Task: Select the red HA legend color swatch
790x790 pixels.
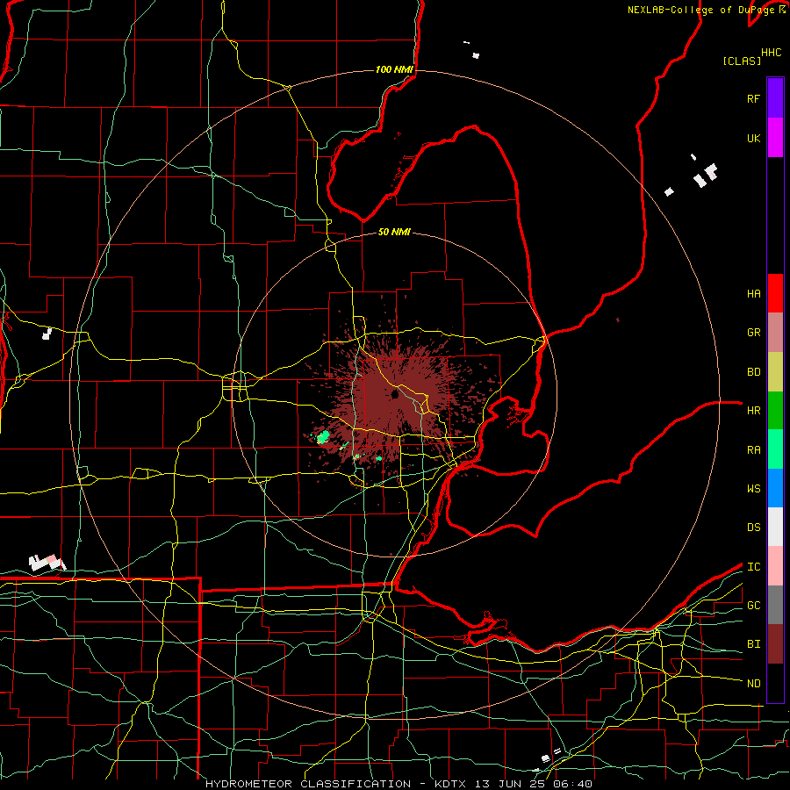Action: click(x=775, y=293)
